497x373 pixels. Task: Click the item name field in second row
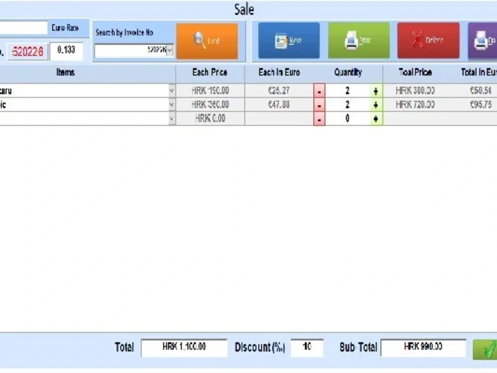tap(84, 104)
